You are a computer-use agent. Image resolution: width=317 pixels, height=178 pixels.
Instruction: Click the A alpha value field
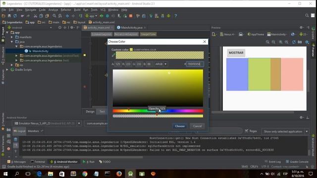(x=118, y=64)
